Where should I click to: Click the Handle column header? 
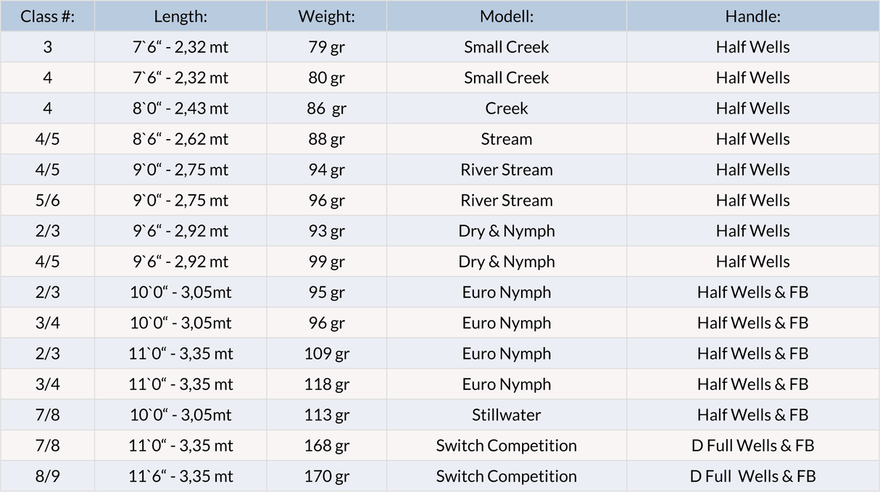(752, 17)
